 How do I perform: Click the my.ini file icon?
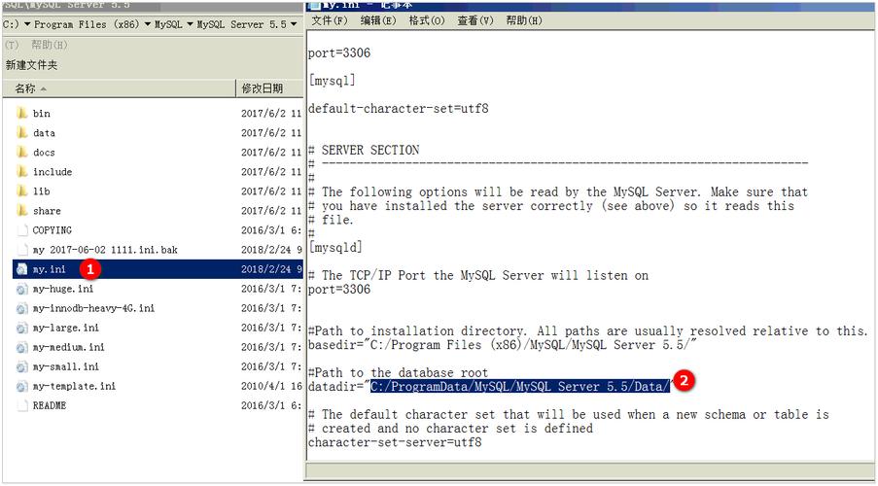[22, 269]
